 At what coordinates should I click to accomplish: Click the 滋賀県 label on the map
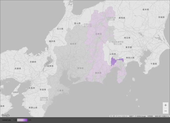pos(50,66)
